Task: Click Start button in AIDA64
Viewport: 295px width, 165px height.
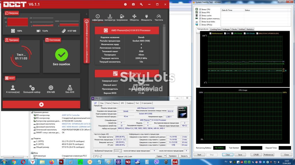Action: (x=199, y=155)
